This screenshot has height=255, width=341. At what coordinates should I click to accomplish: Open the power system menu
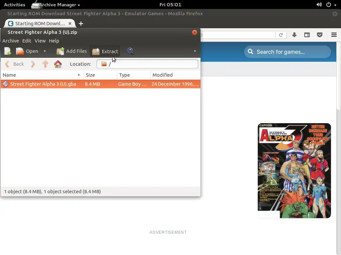click(x=331, y=5)
